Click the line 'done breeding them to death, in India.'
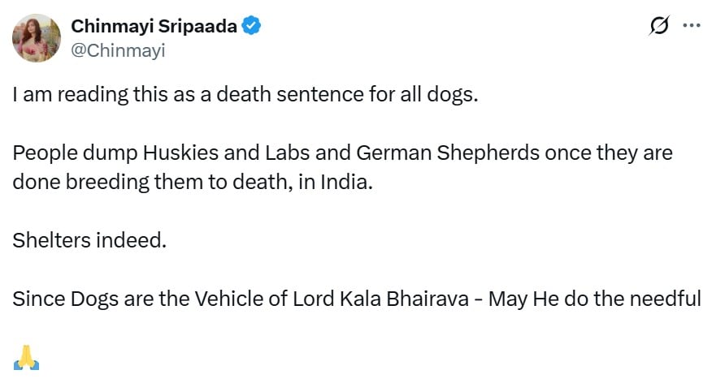Image resolution: width=712 pixels, height=383 pixels. 193,183
